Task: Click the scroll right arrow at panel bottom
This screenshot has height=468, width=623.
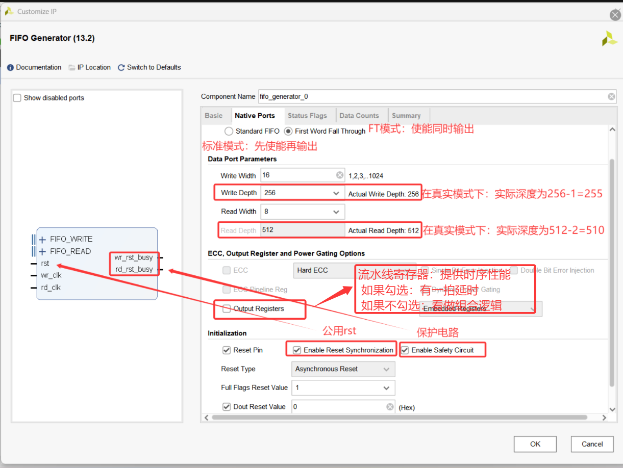Action: [x=604, y=418]
